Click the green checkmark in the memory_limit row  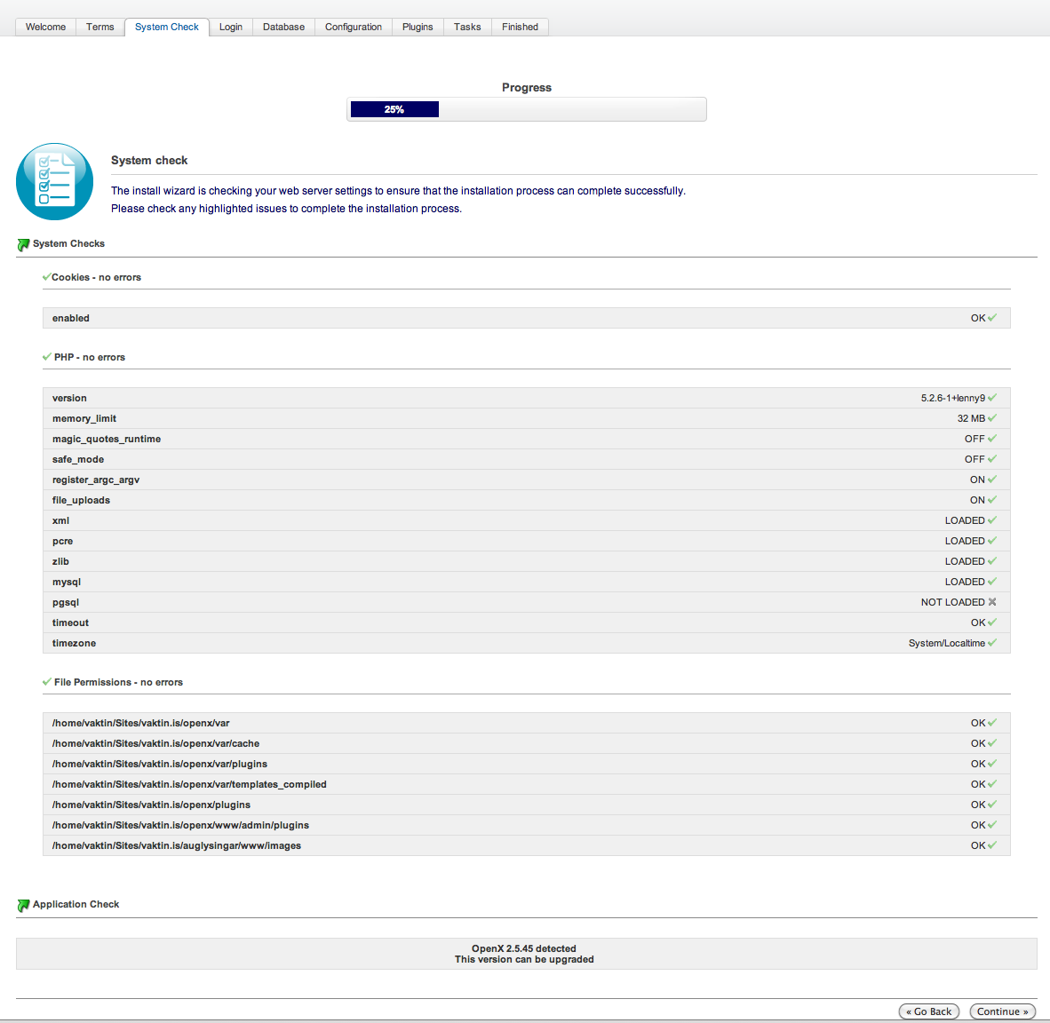(x=992, y=418)
